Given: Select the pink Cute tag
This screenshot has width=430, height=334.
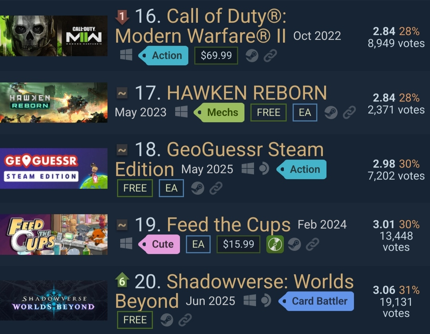Looking at the screenshot, I should pos(159,244).
